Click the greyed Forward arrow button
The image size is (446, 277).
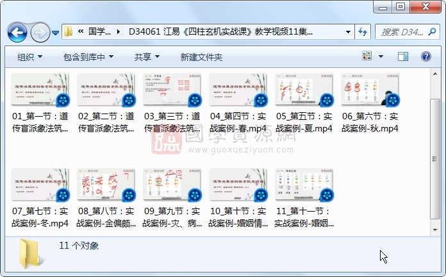[x=40, y=33]
